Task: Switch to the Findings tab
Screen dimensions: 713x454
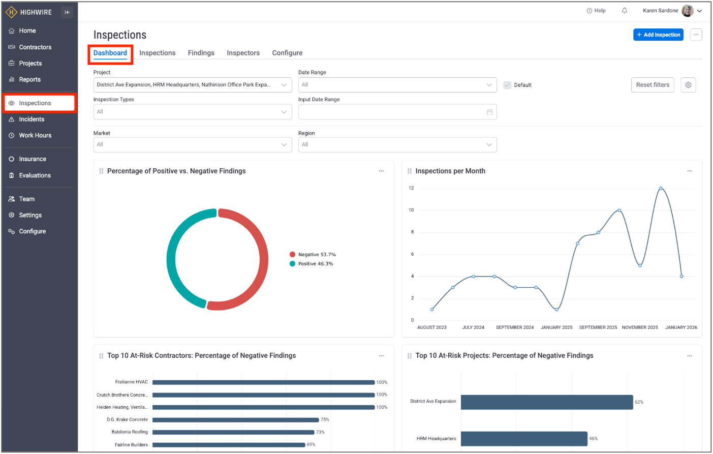Action: tap(201, 53)
